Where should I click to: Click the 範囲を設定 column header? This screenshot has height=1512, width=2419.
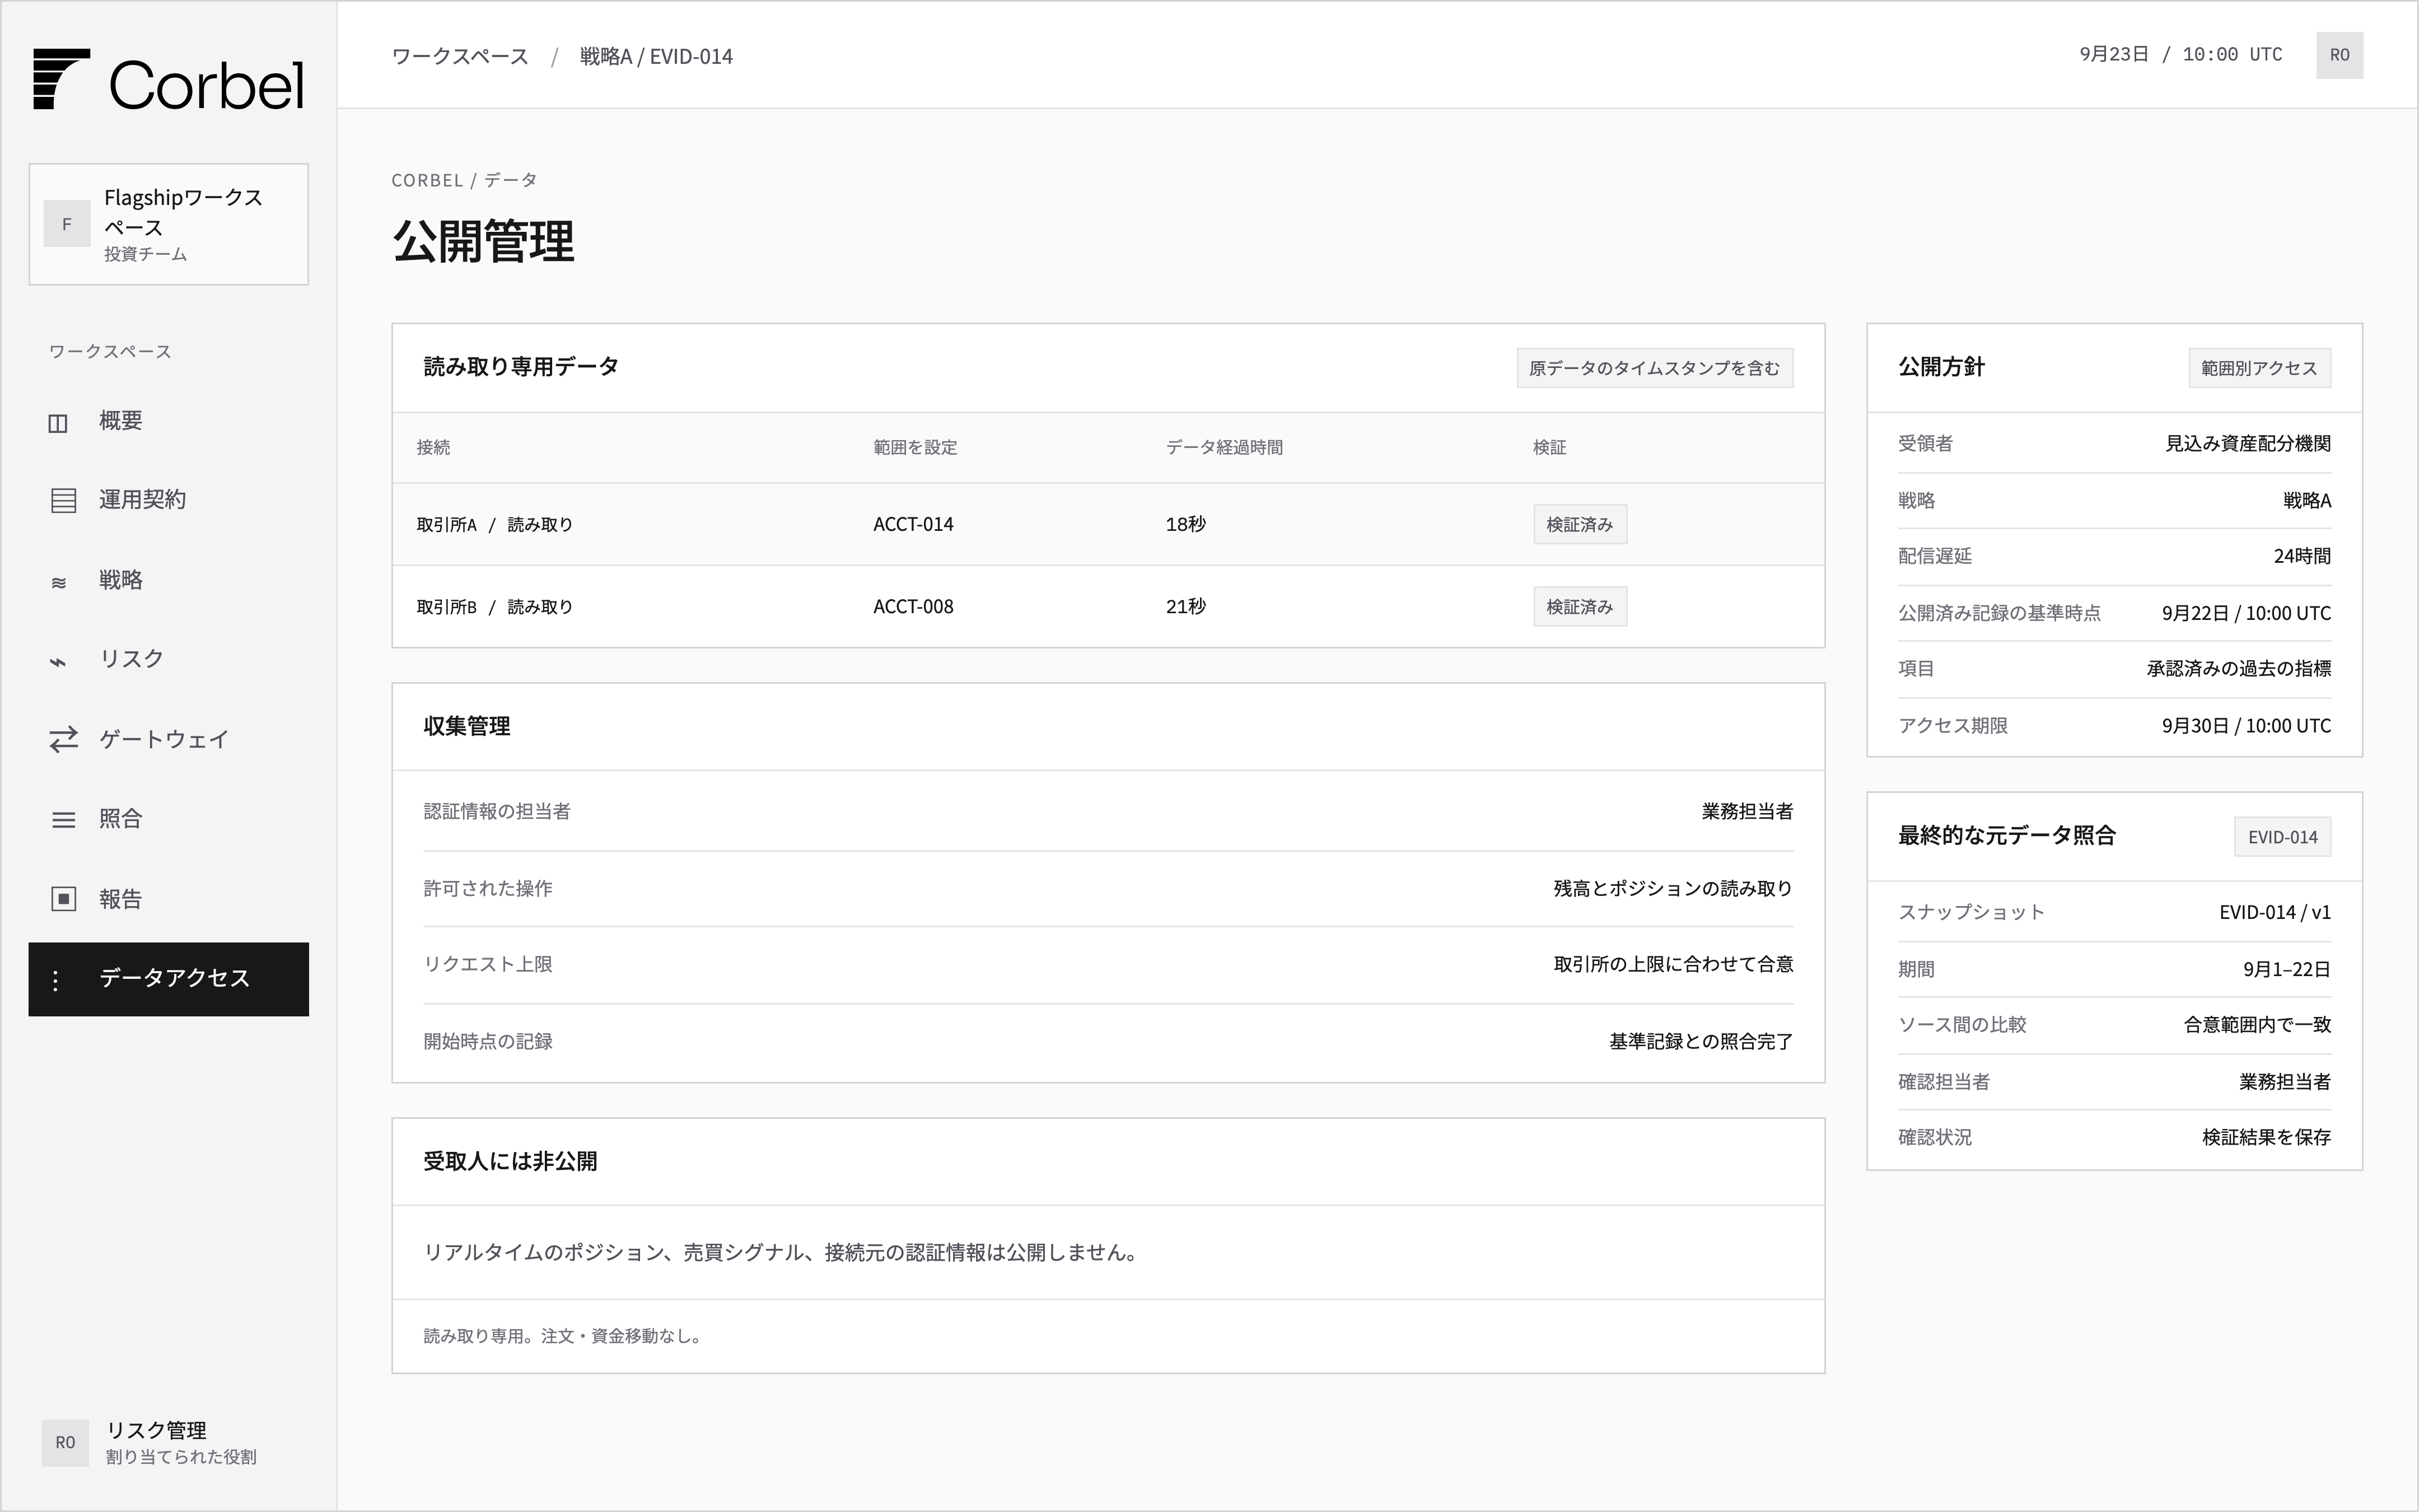914,448
